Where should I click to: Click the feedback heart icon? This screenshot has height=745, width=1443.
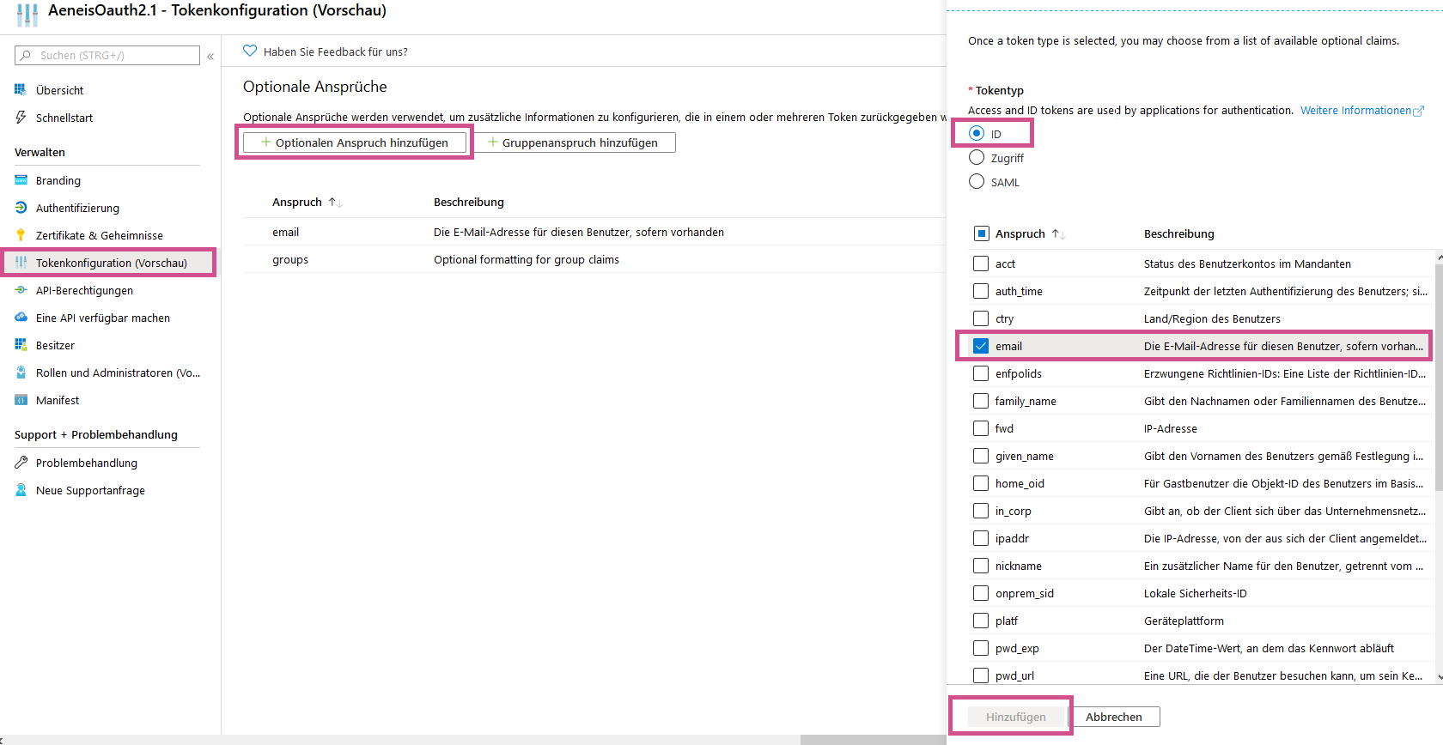point(250,51)
